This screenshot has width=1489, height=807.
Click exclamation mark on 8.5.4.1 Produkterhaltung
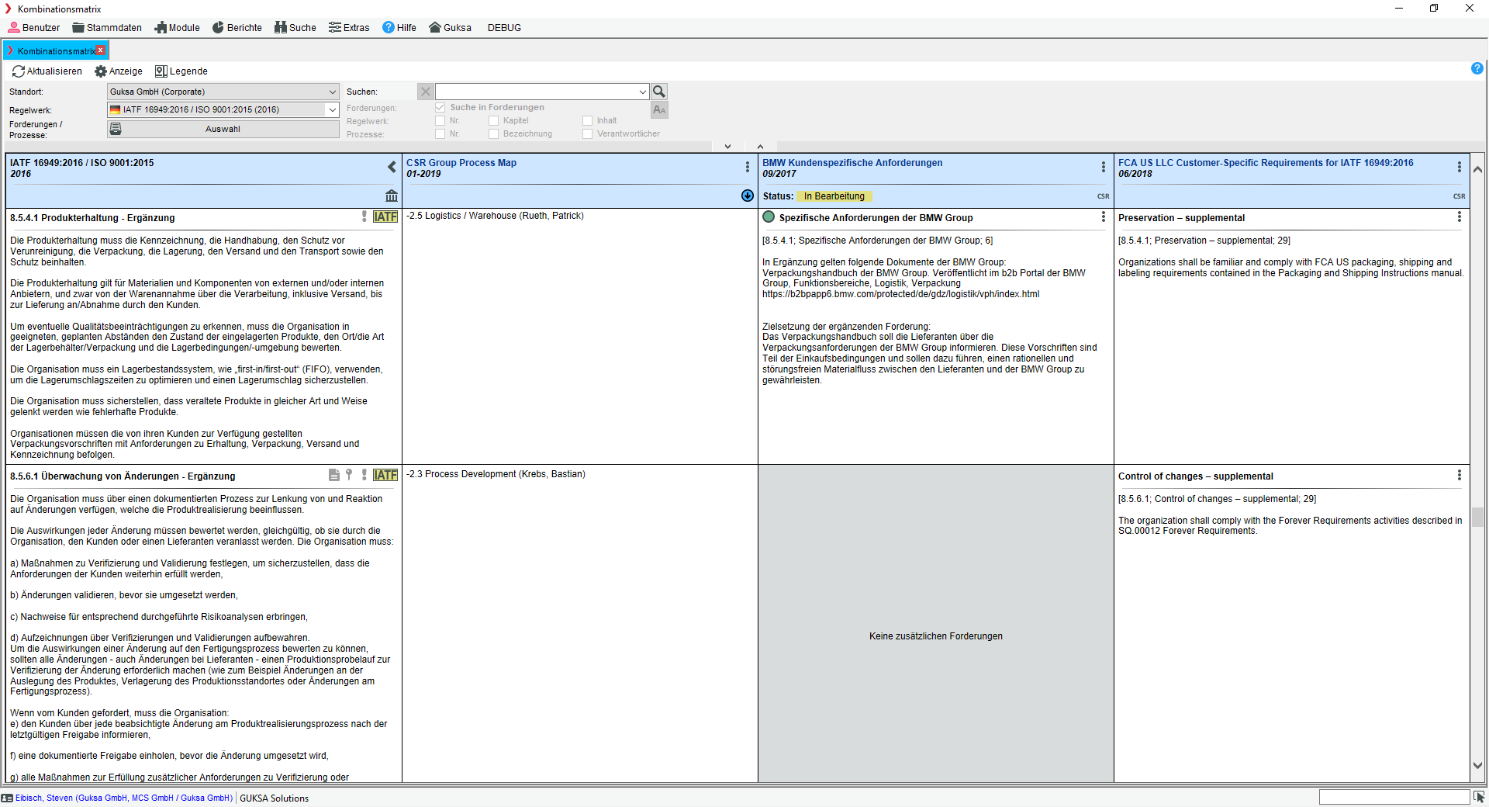(x=364, y=216)
